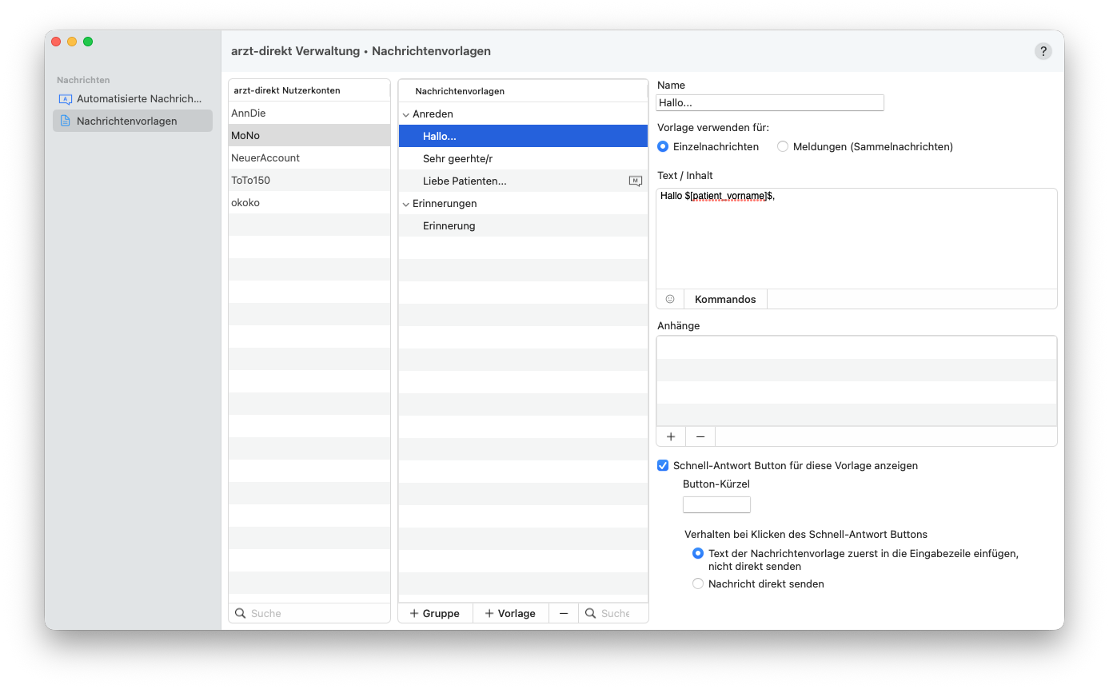Select Meldungen (Sammelnachrichten) radio option
The image size is (1109, 689).
[783, 146]
